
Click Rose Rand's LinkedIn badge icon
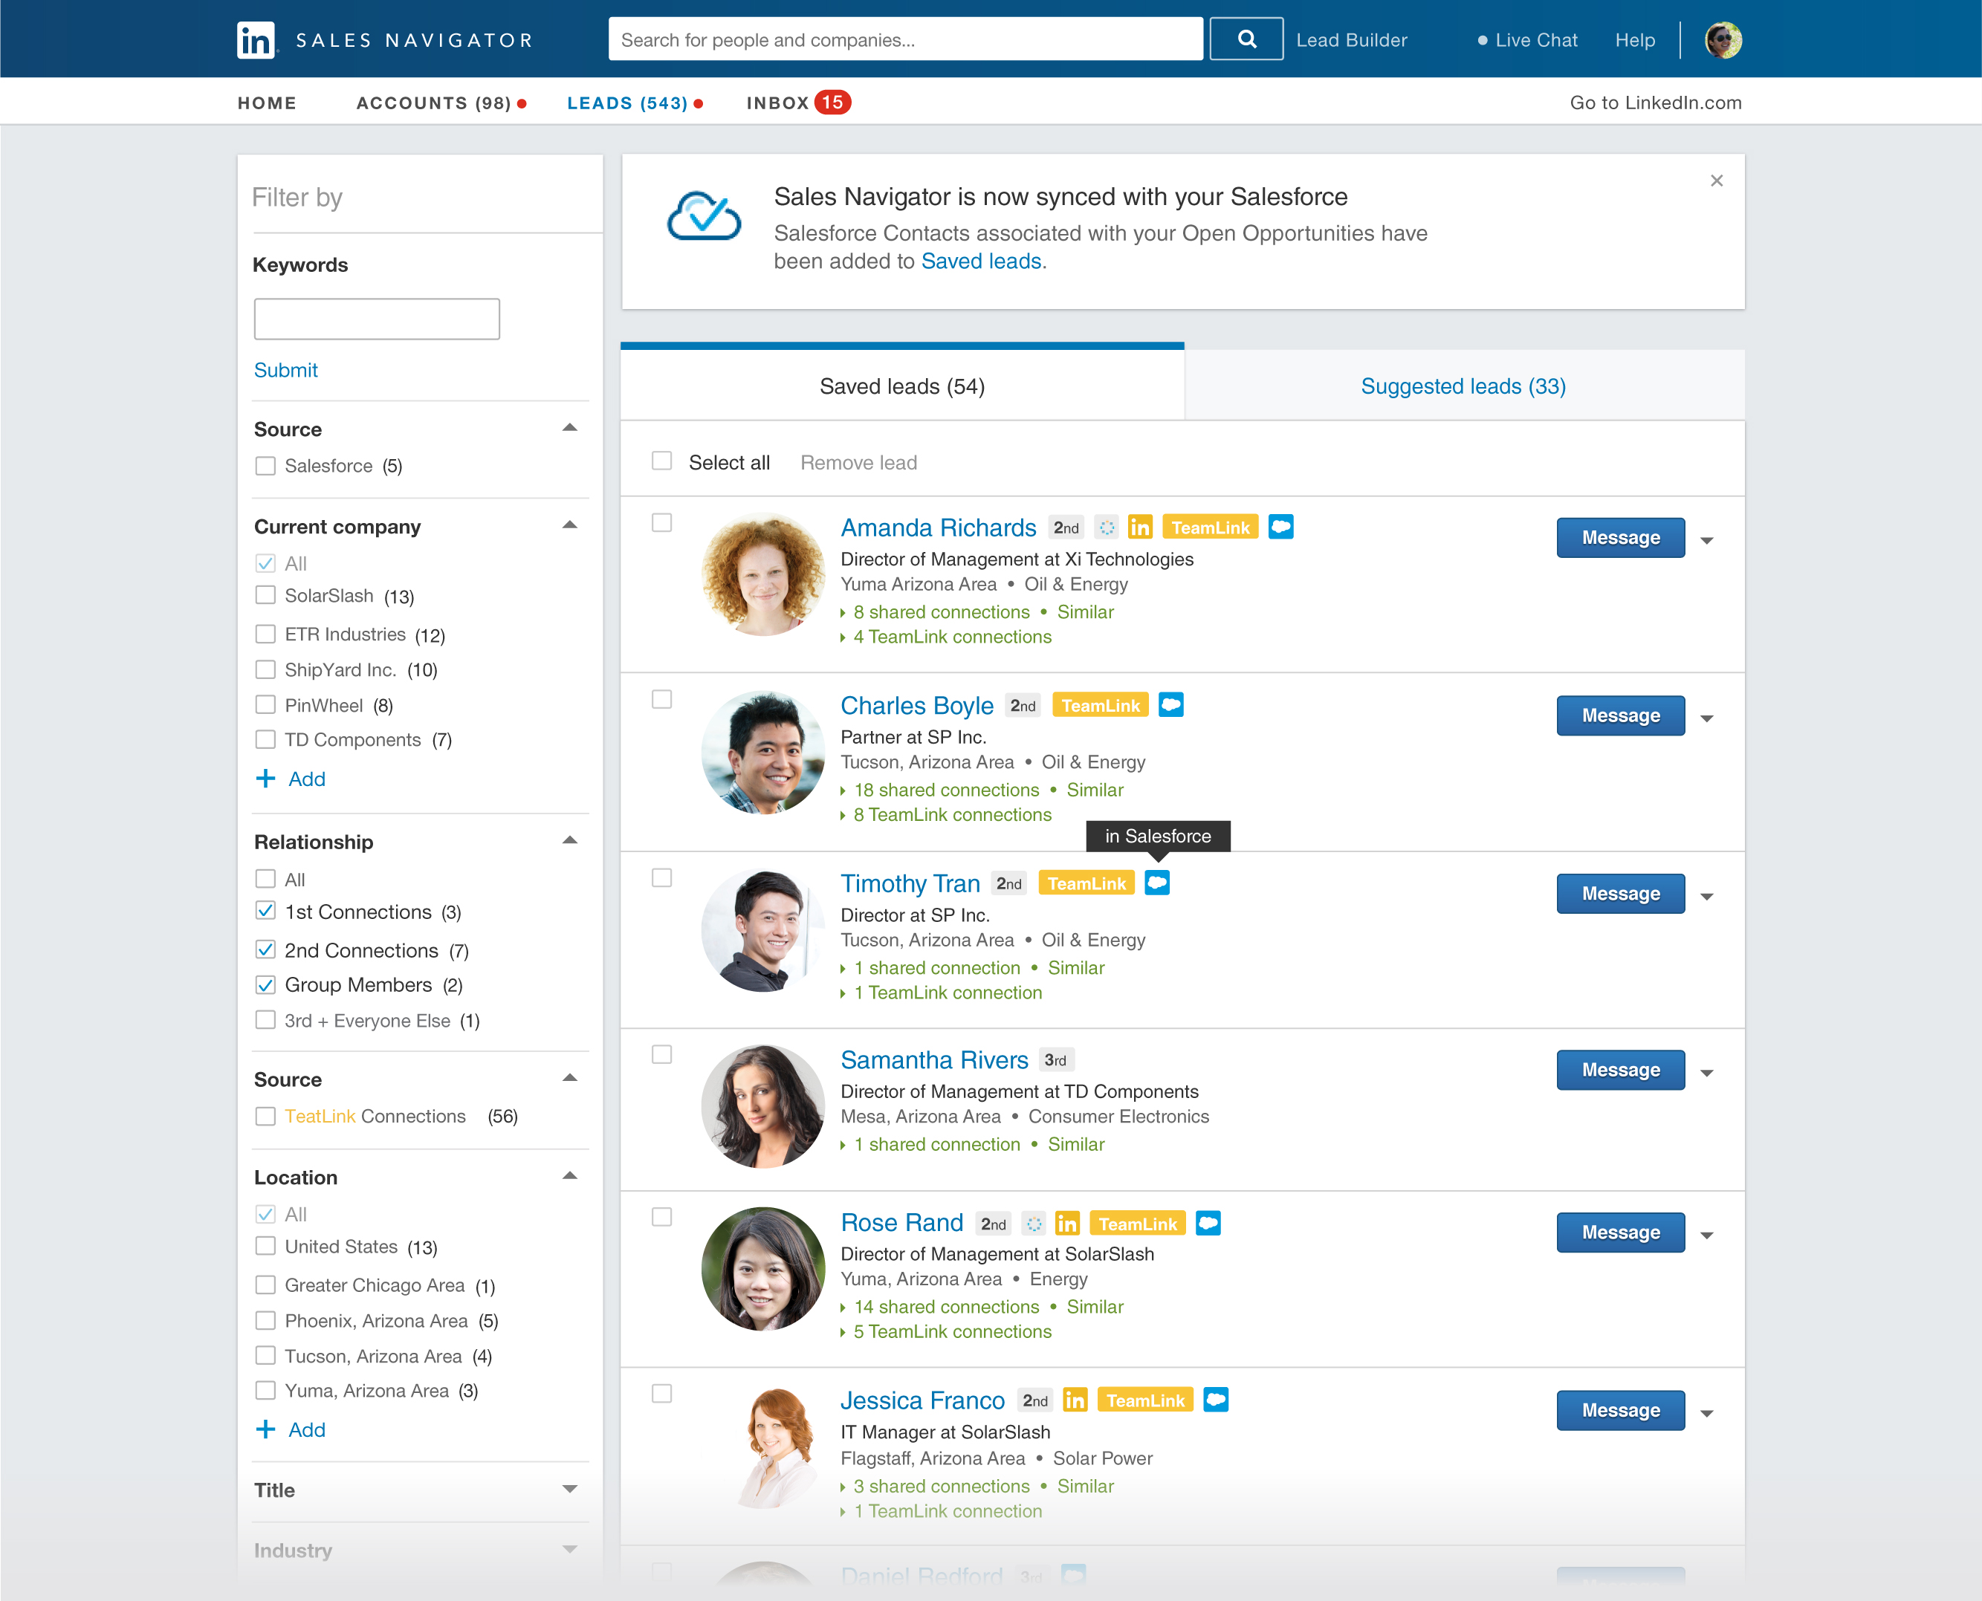coord(1067,1223)
